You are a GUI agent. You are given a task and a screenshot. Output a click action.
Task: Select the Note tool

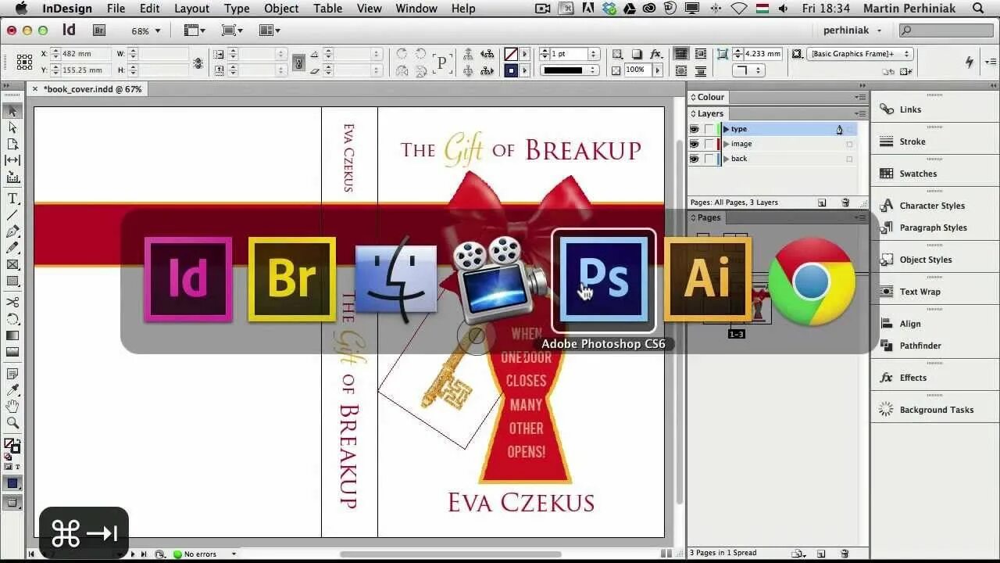12,374
